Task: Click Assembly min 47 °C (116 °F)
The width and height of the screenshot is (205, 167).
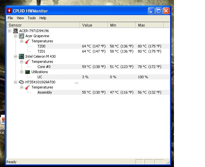Action: pos(122,92)
